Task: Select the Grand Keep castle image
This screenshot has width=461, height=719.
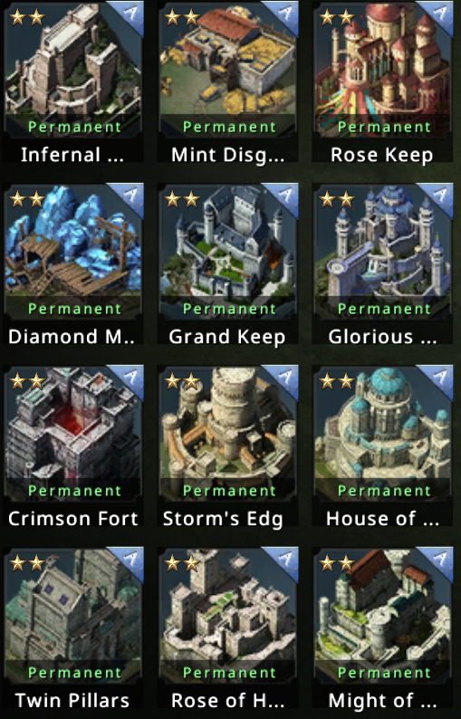Action: (x=228, y=251)
